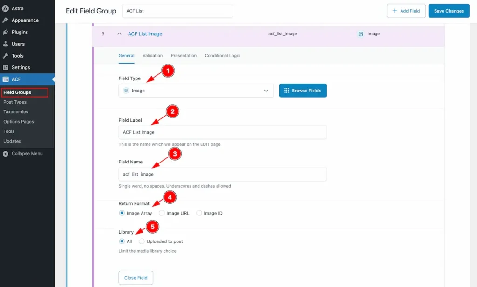Click the Collapse Menu arrow icon
477x287 pixels.
(5, 154)
